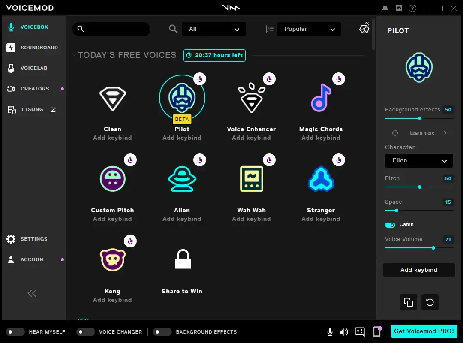
Task: Select the Wah Wah voice icon
Action: [251, 179]
